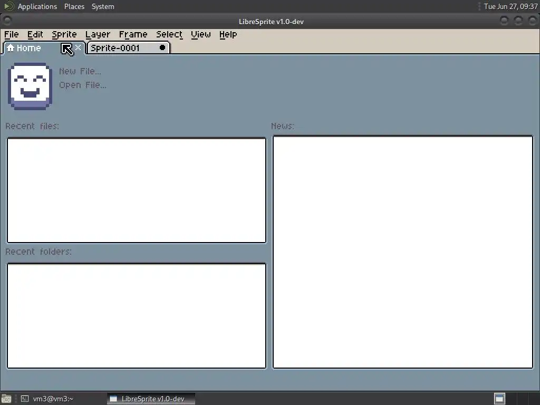Click the smiling LibreSprite mascot icon

[x=30, y=86]
